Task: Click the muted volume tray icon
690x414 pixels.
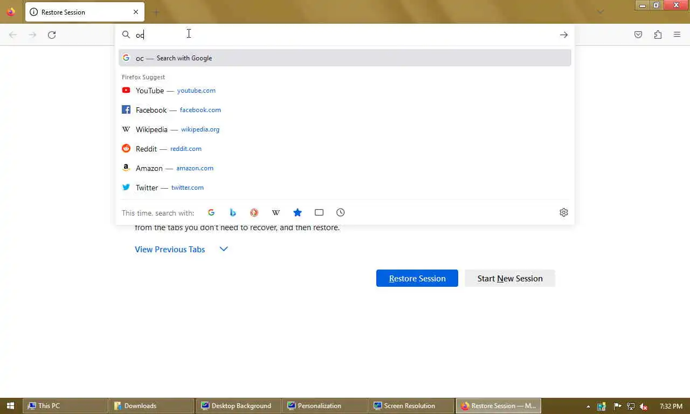Action: coord(643,406)
